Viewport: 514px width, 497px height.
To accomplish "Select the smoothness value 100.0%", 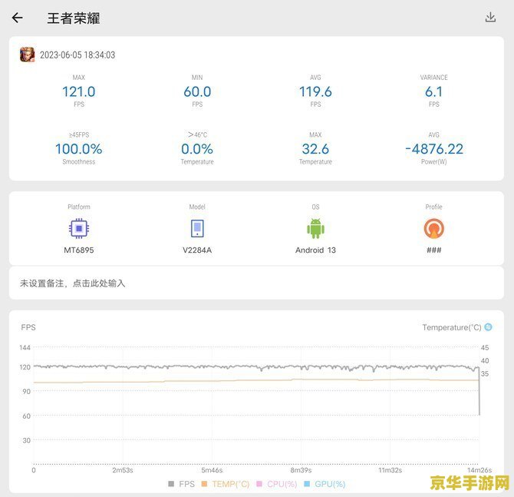I will coord(79,149).
